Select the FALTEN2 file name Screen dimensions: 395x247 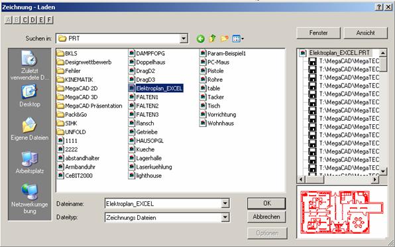point(147,106)
